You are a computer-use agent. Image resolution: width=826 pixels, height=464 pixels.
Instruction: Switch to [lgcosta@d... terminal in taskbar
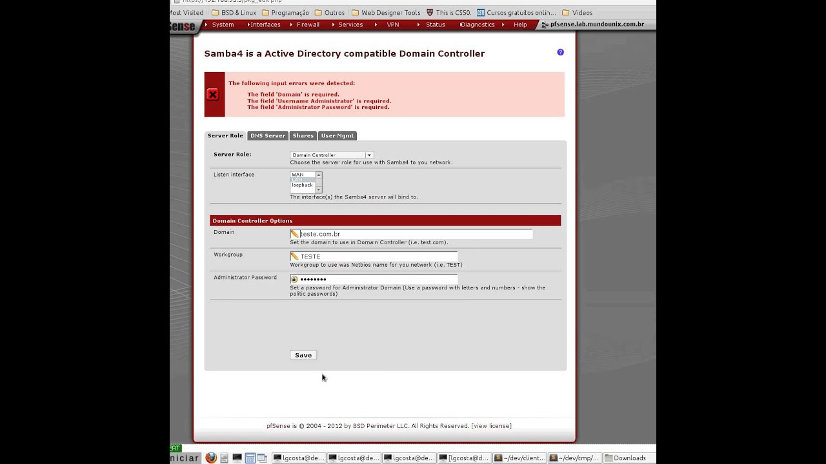coord(463,458)
